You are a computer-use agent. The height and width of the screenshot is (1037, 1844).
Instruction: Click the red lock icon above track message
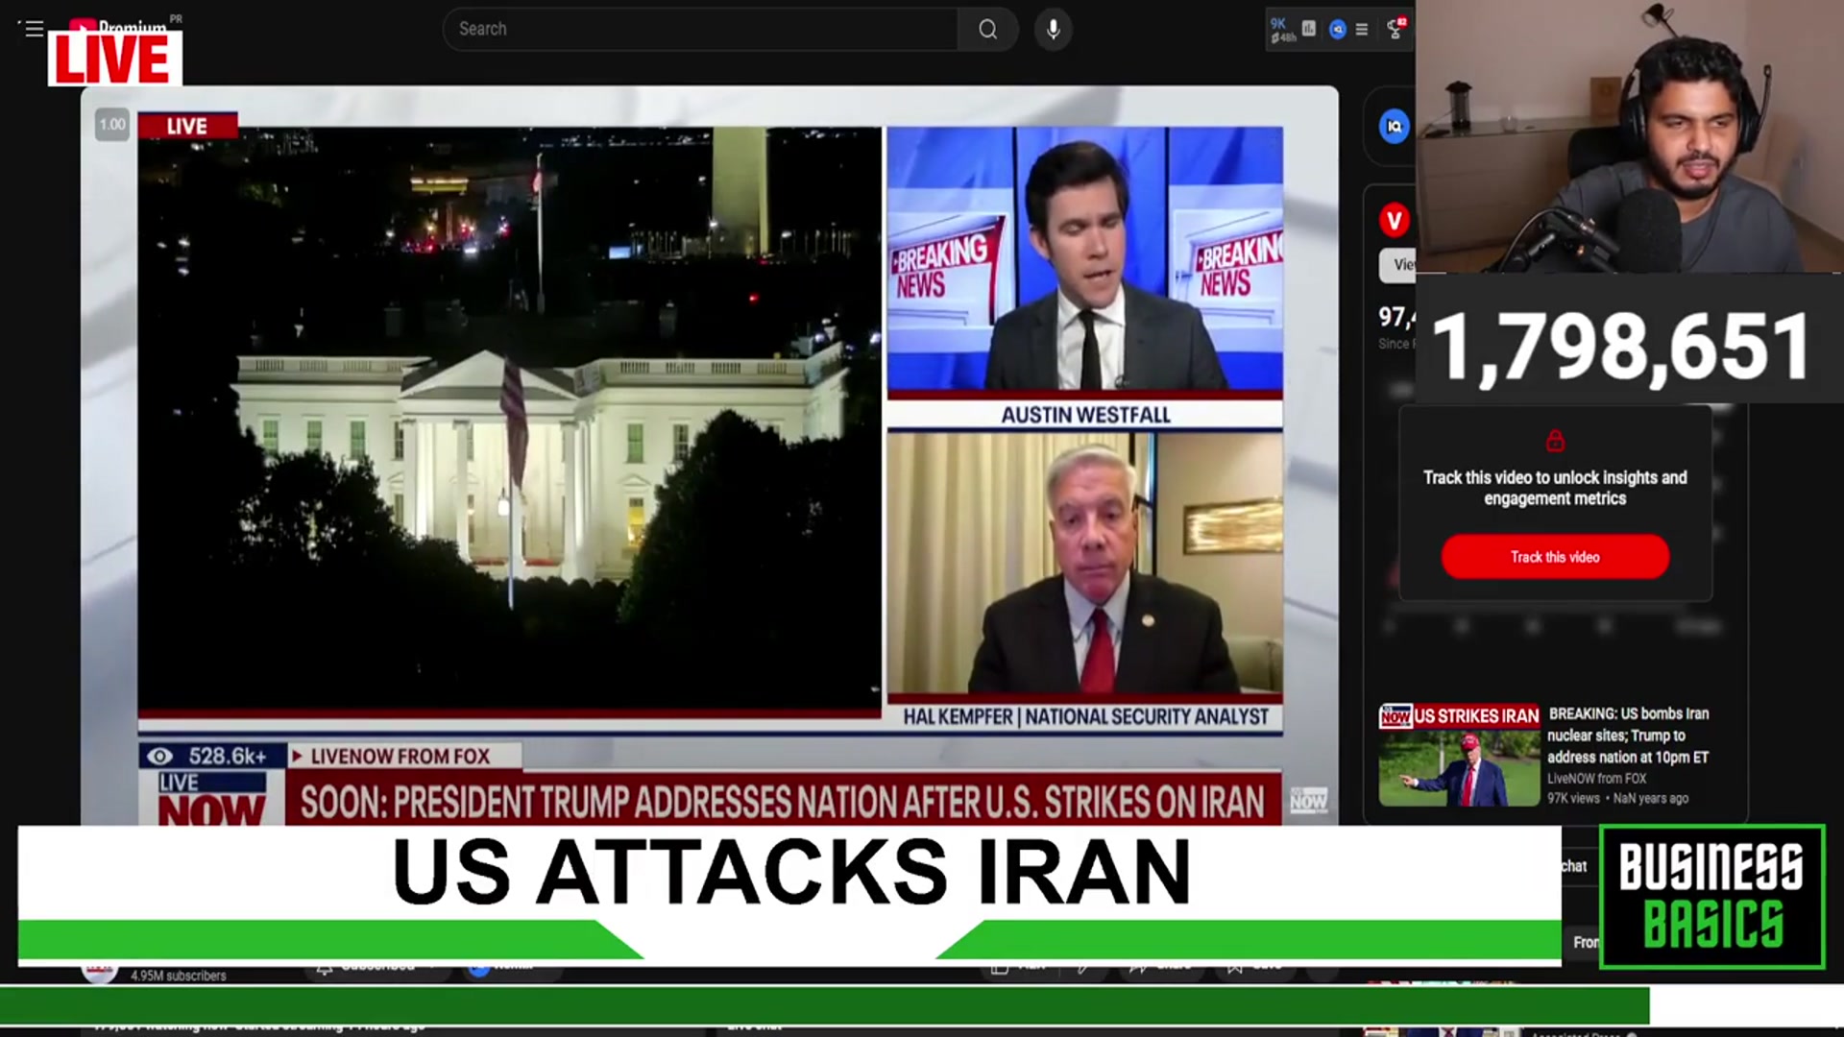point(1555,441)
